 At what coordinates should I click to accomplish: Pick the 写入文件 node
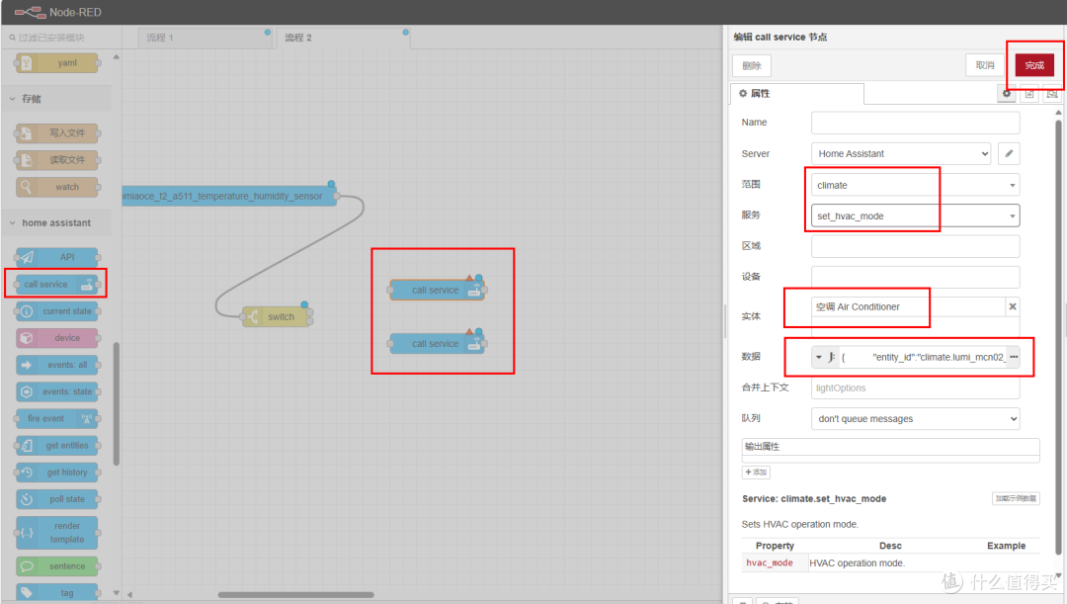click(57, 132)
